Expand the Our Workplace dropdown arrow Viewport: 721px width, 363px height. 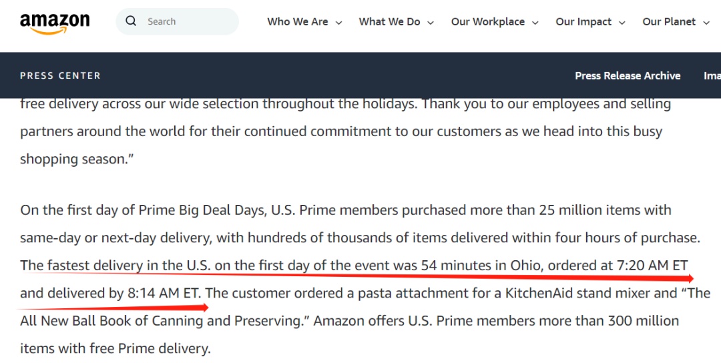[x=535, y=23]
